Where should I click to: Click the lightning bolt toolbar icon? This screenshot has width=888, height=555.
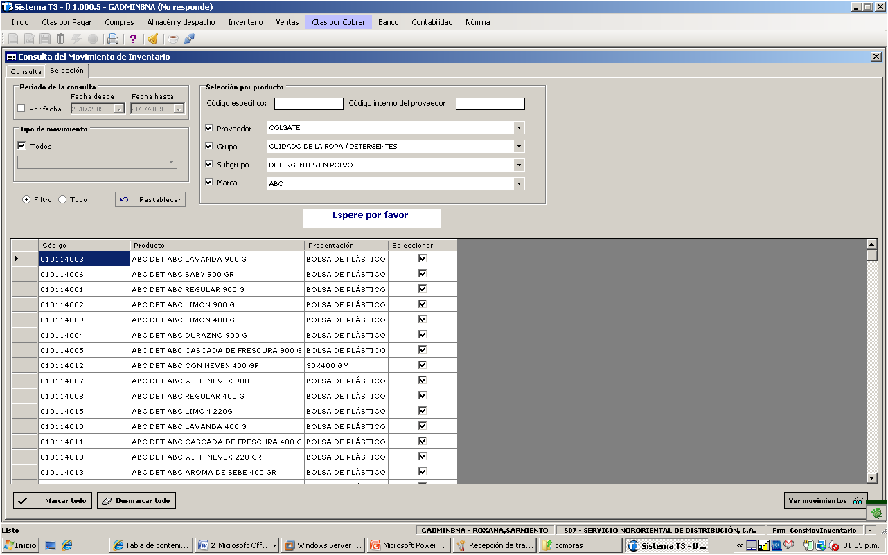click(77, 39)
